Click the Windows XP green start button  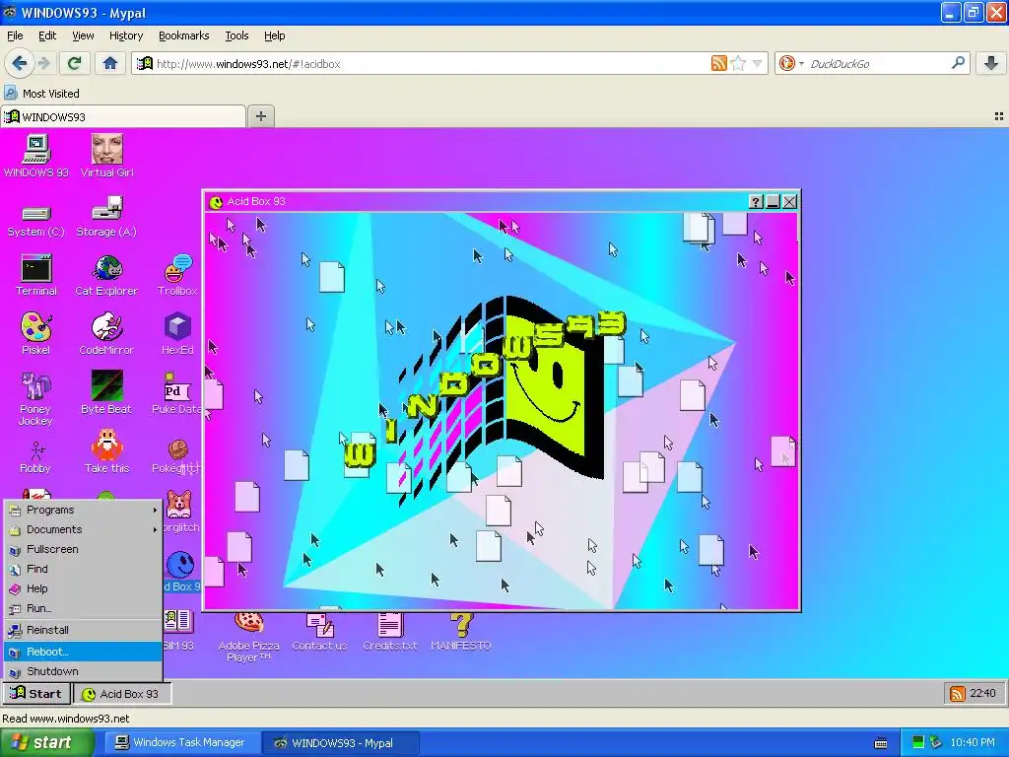46,743
